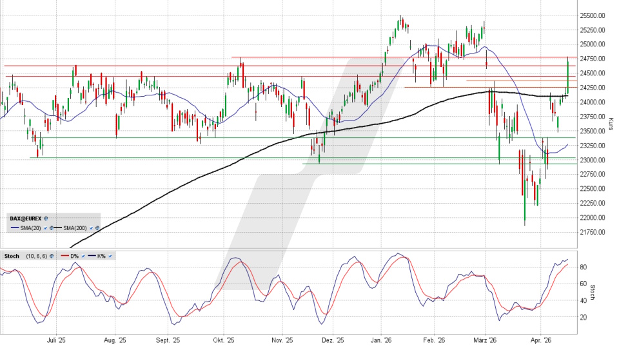This screenshot has height=348, width=619.
Task: Click the red D% legend line swatch
Action: point(64,256)
